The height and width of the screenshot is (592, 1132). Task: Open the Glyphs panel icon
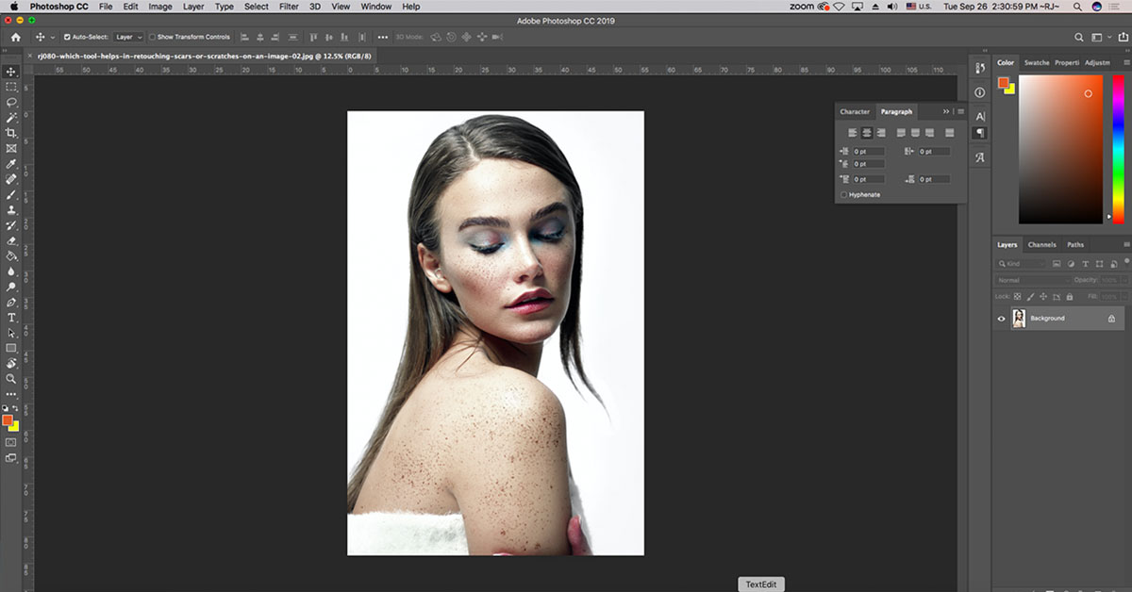(979, 157)
